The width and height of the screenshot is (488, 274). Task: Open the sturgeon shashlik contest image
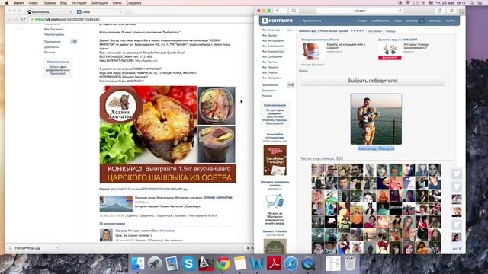(168, 134)
